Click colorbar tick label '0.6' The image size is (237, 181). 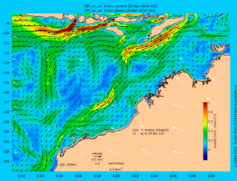tap(210, 121)
